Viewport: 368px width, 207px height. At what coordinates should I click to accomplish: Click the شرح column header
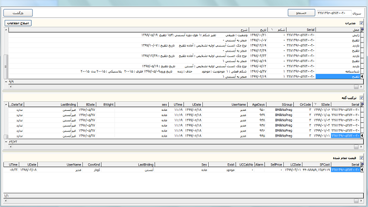[128, 30]
